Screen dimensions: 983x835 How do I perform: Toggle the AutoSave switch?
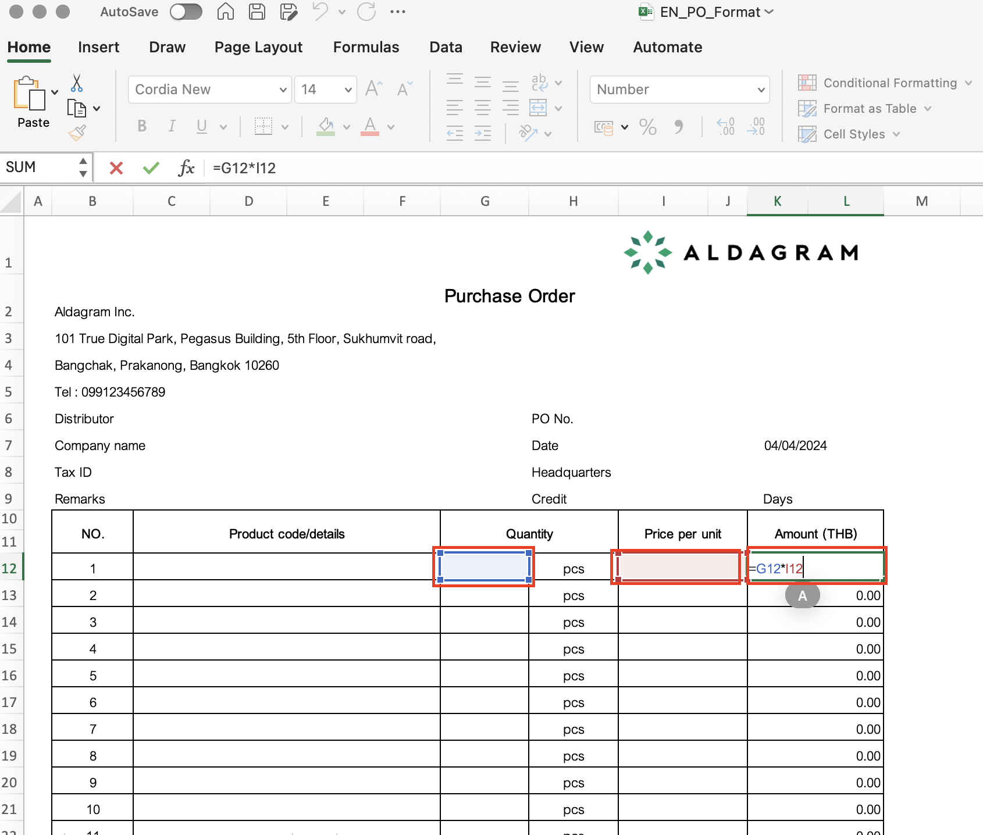(186, 12)
